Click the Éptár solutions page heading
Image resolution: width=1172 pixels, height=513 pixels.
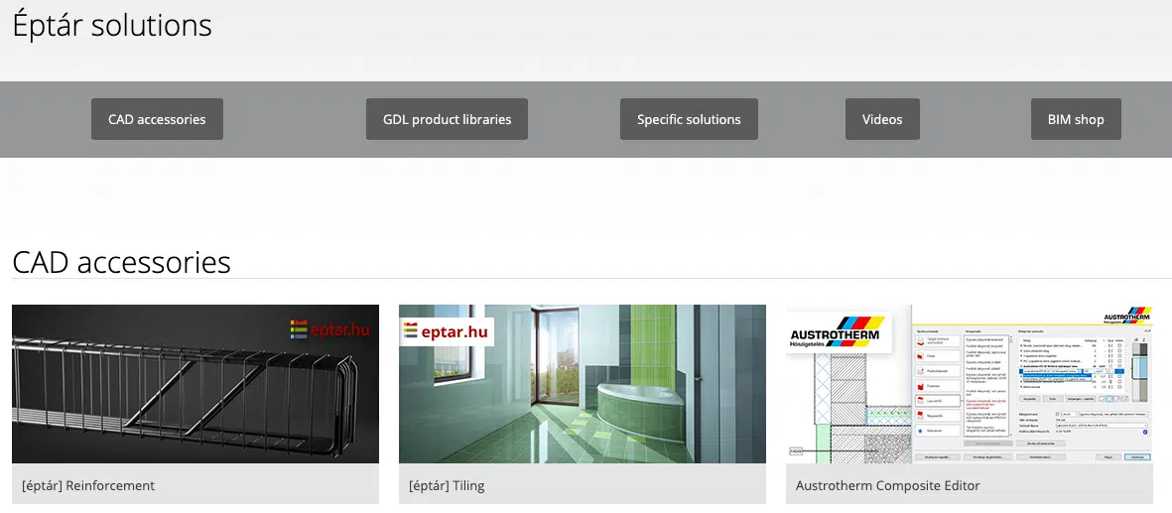point(112,26)
